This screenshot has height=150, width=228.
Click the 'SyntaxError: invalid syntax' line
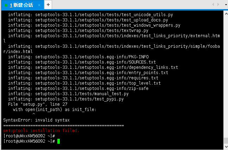coord(36,120)
